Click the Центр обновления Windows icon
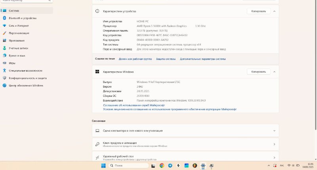 click(x=4, y=86)
